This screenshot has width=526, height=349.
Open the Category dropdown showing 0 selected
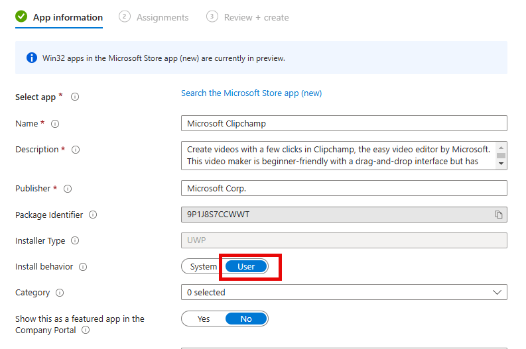tap(344, 293)
